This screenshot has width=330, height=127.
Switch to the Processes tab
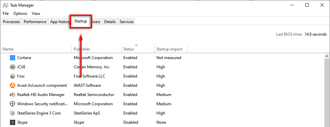pyautogui.click(x=11, y=22)
